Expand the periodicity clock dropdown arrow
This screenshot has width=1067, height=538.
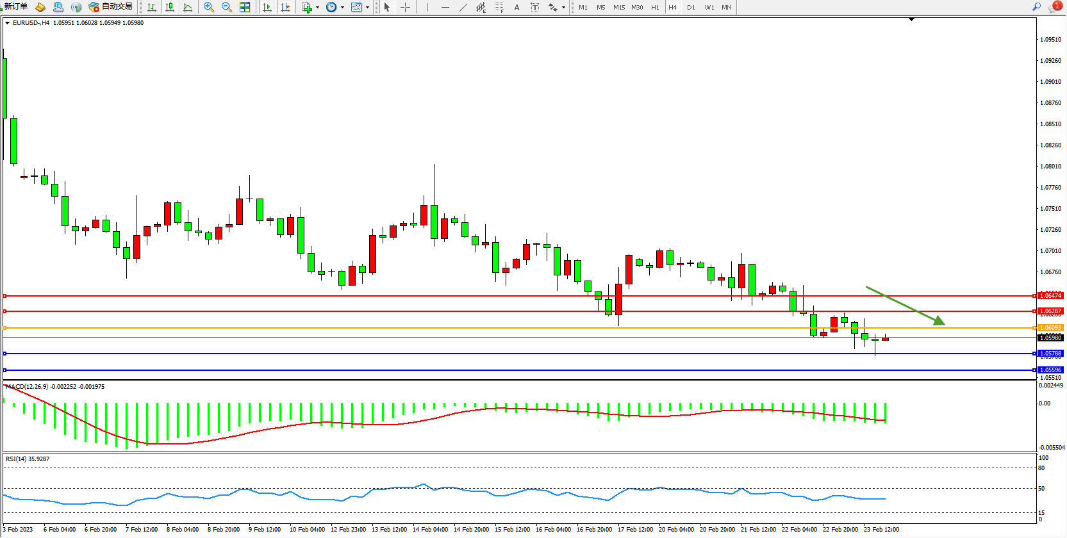click(x=342, y=8)
